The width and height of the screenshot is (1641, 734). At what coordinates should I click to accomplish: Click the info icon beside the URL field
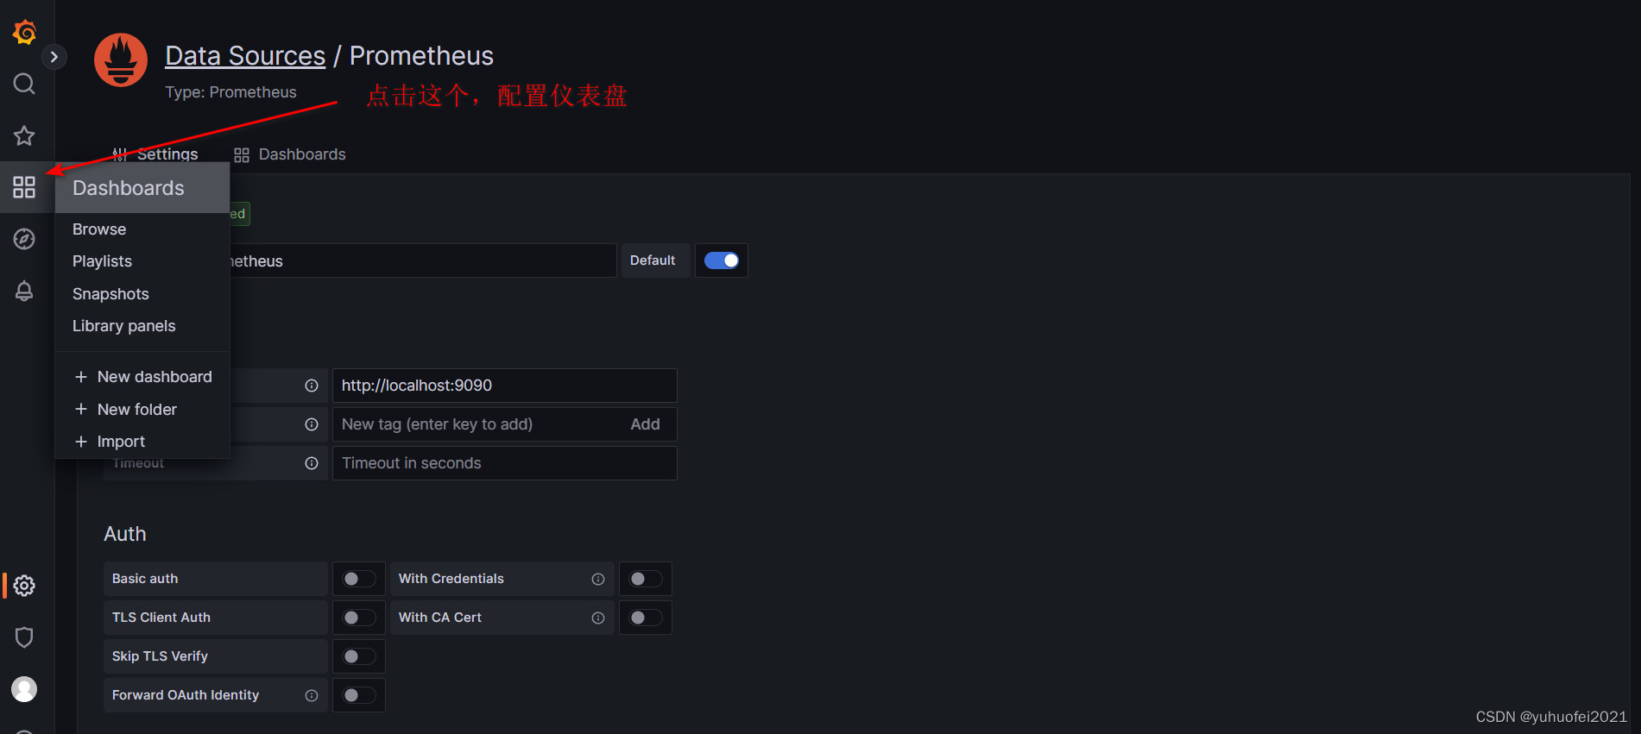(x=312, y=386)
